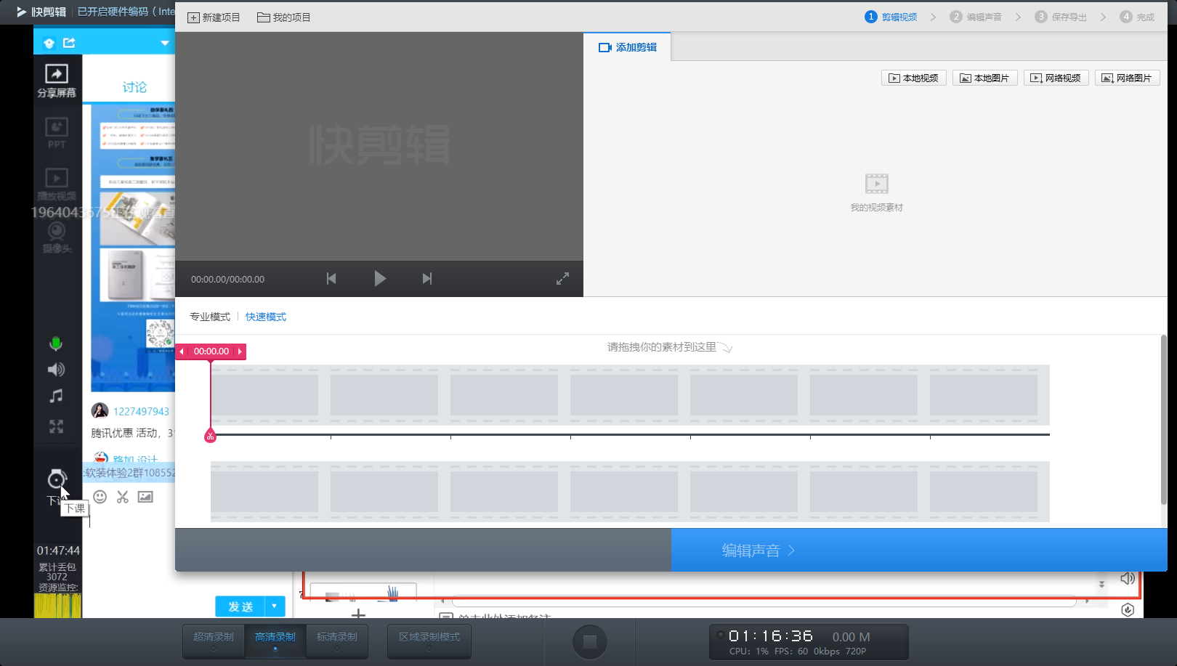The width and height of the screenshot is (1177, 666).
Task: Jump to previous frame in preview player
Action: pyautogui.click(x=331, y=279)
